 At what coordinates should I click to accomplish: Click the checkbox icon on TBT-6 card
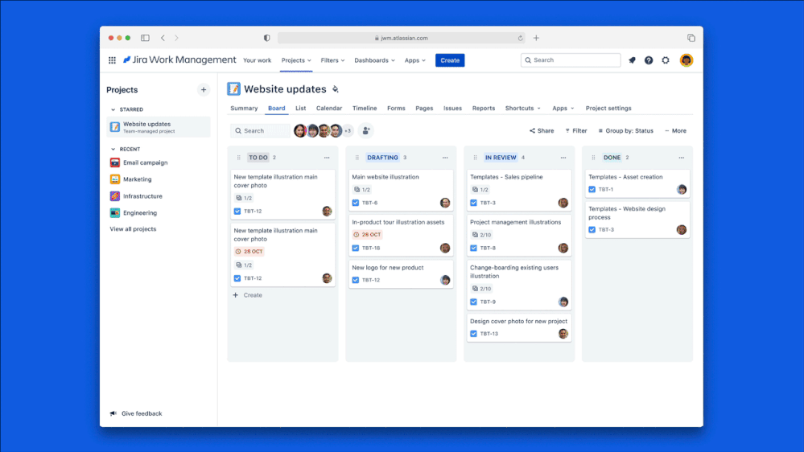[356, 203]
